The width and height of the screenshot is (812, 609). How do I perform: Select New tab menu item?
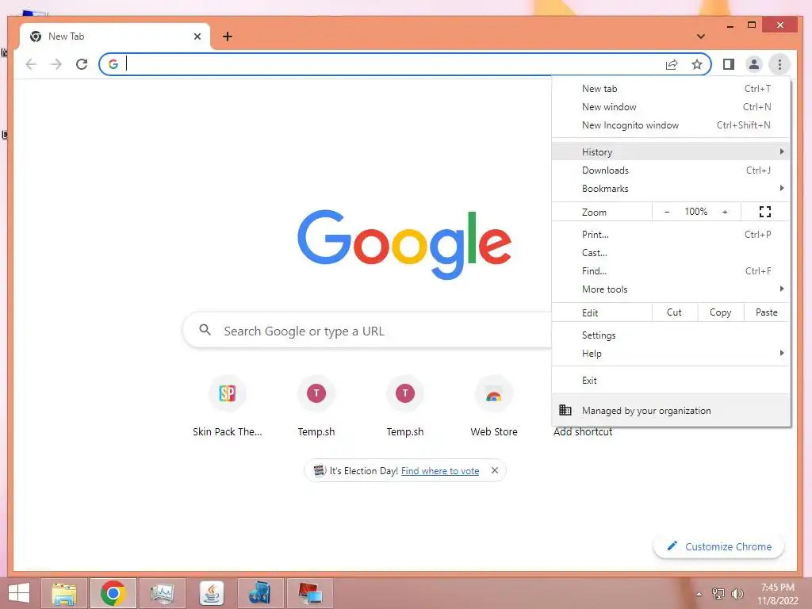click(671, 89)
